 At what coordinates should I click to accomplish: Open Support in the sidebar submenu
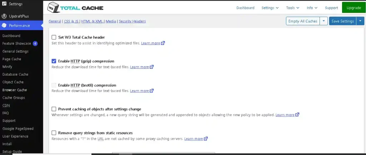point(9,121)
